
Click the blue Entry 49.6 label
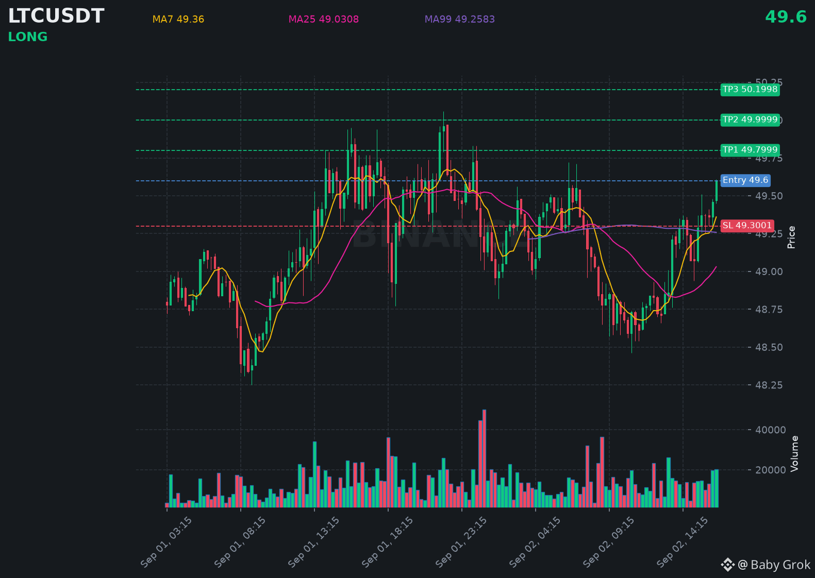(x=745, y=180)
